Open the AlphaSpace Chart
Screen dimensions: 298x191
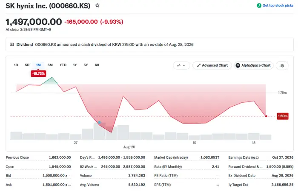click(x=254, y=65)
